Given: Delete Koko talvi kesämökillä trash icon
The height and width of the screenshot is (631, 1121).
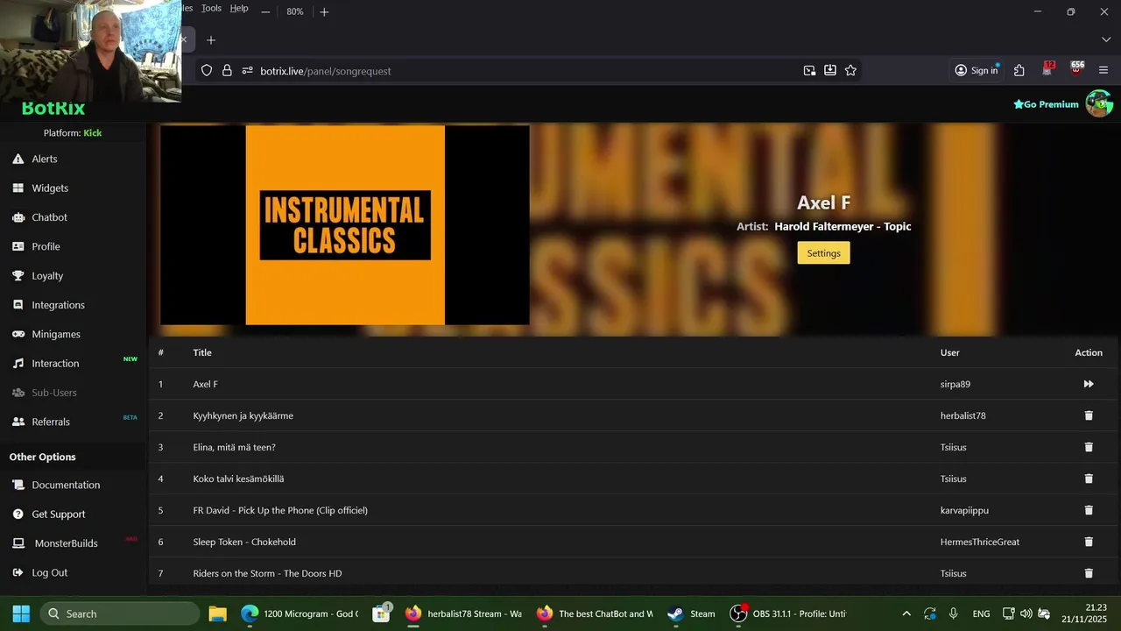Looking at the screenshot, I should 1089,479.
